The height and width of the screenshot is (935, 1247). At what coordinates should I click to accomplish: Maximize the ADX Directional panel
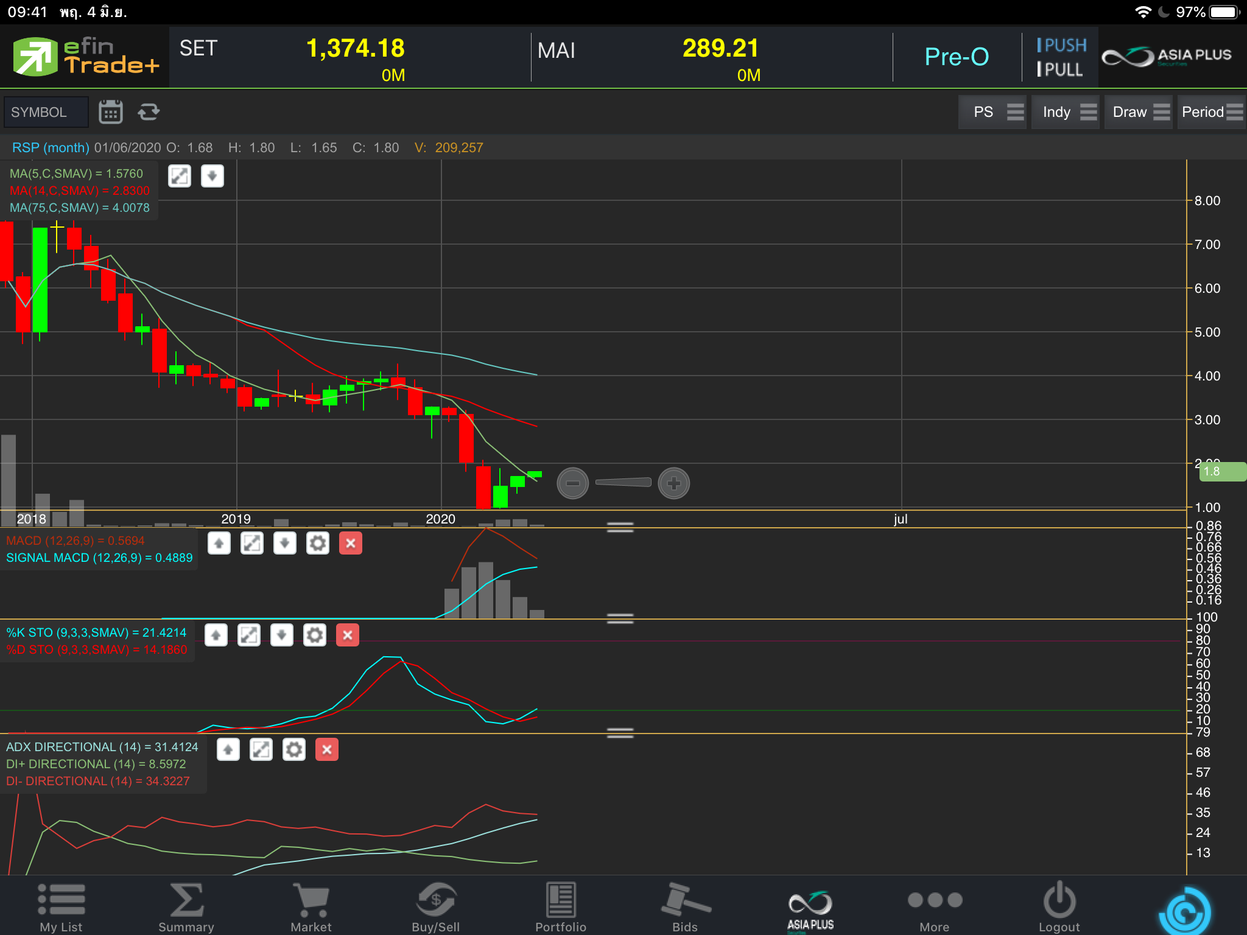pos(261,750)
